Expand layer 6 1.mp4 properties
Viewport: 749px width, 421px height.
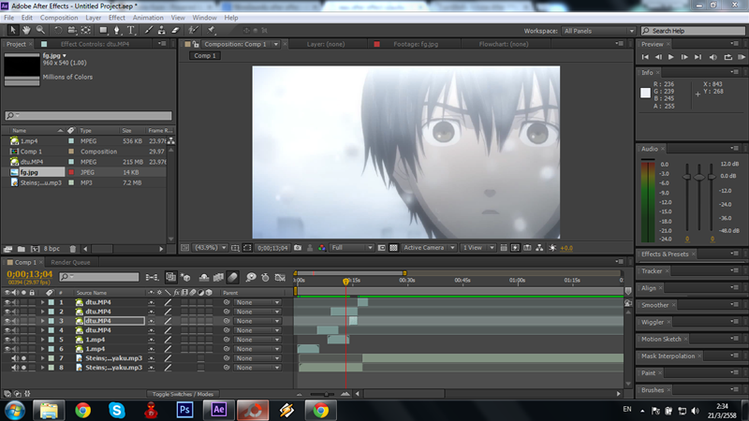tap(42, 349)
